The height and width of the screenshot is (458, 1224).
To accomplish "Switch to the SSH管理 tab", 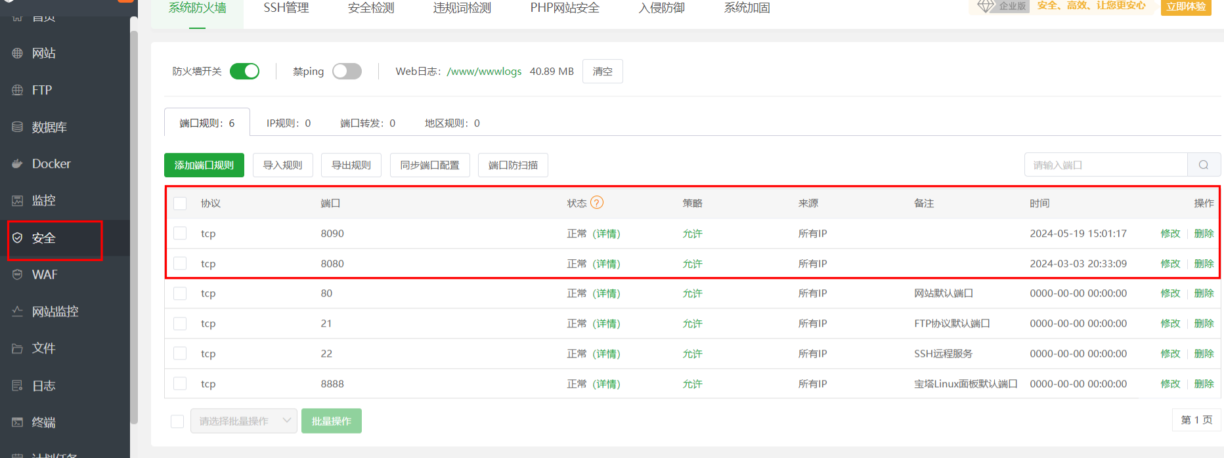I will (x=286, y=9).
